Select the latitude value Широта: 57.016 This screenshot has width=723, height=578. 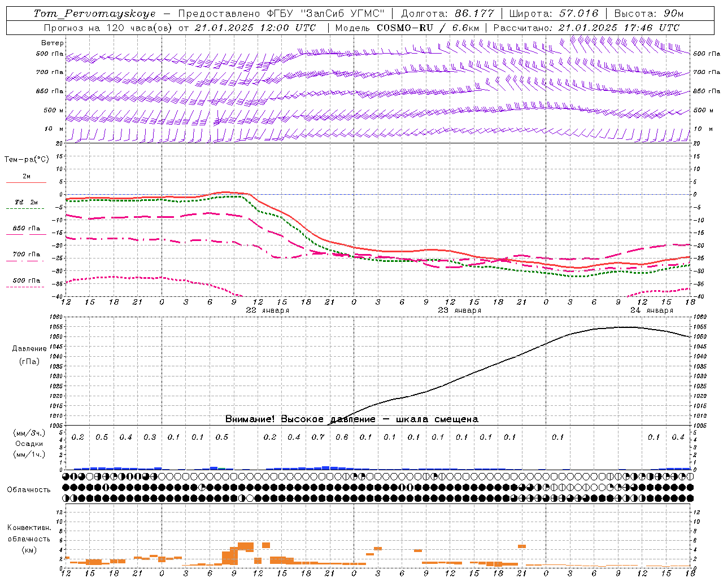pos(554,14)
